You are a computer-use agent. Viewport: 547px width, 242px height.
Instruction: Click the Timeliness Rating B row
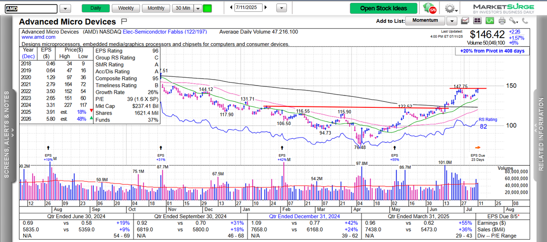(127, 85)
